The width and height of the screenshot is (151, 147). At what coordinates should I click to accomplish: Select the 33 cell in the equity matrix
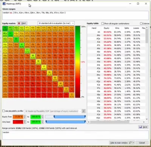point(66,89)
